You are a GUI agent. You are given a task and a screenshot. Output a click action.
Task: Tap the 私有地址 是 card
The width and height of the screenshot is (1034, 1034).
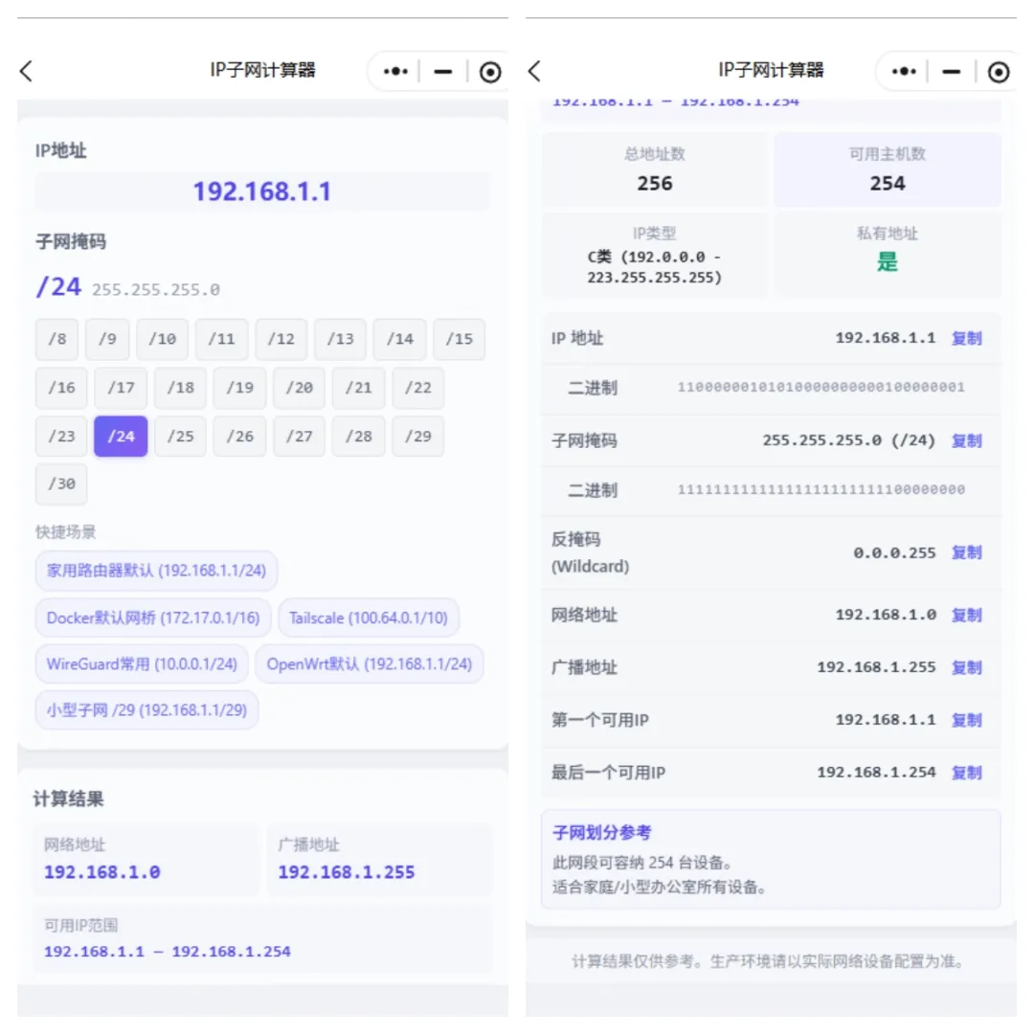click(x=888, y=256)
